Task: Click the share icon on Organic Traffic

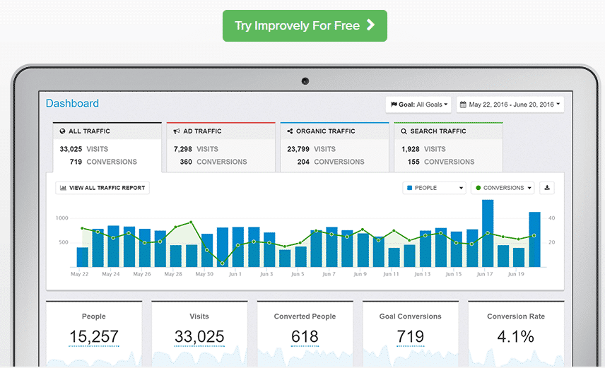Action: tap(290, 131)
